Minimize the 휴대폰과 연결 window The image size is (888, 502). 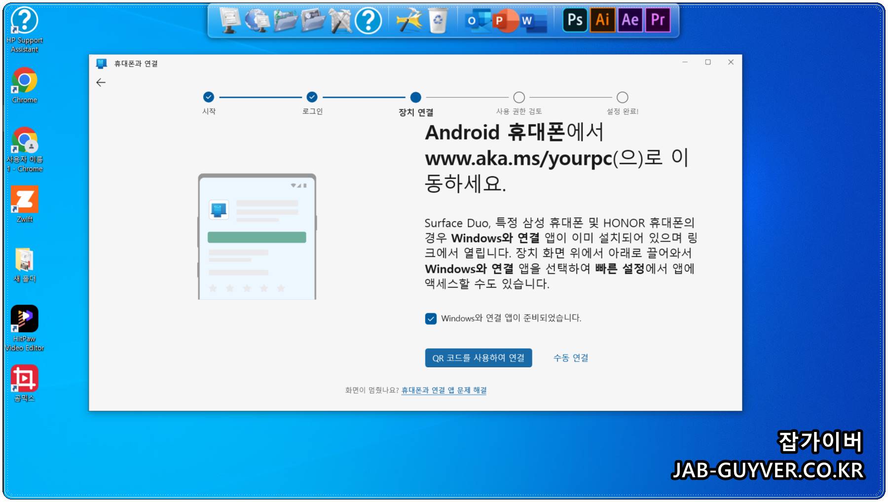coord(685,62)
